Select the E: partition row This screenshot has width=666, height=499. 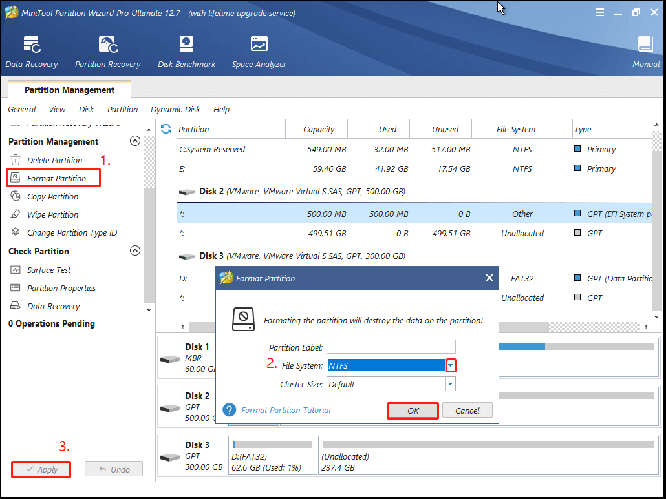[414, 168]
